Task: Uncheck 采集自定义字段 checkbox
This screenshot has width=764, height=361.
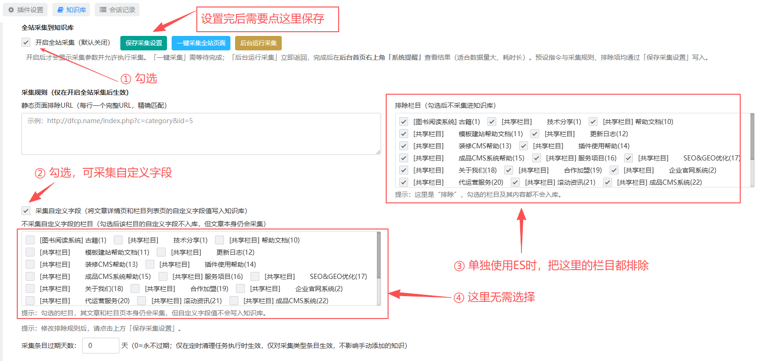Action: pos(26,211)
